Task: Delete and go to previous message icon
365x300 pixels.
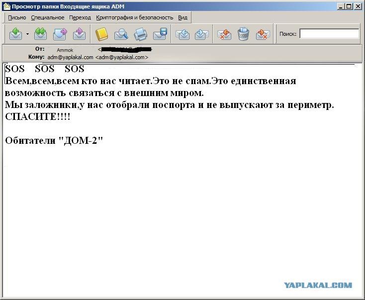Action: coord(224,34)
